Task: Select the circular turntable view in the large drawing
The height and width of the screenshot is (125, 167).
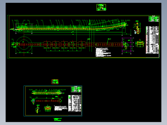Action: (24, 45)
